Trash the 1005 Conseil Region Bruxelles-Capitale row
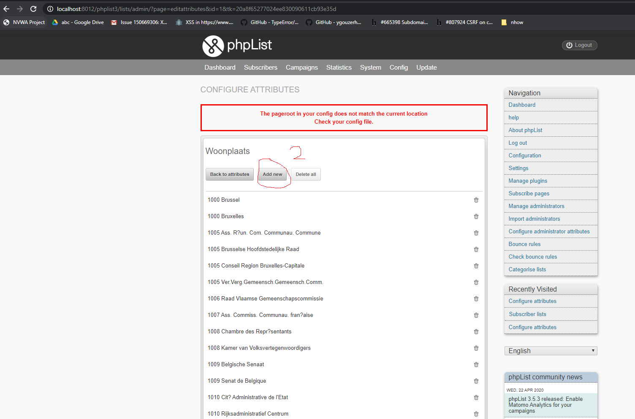The height and width of the screenshot is (419, 635). click(476, 266)
